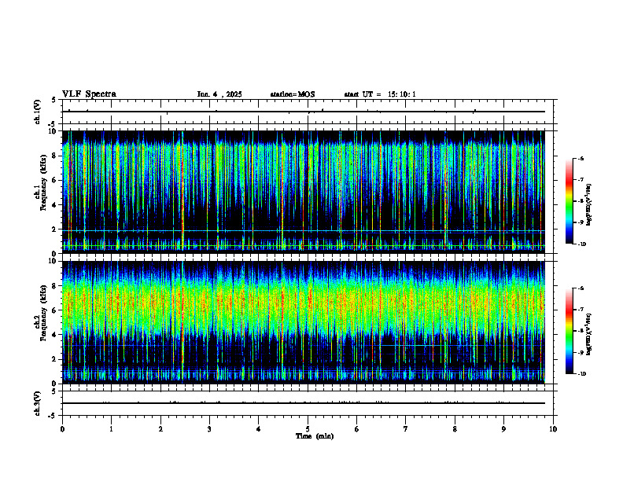The height and width of the screenshot is (481, 623).
Task: Click the "4" kHz tick on ch.2 frequency axis
Action: coord(56,335)
